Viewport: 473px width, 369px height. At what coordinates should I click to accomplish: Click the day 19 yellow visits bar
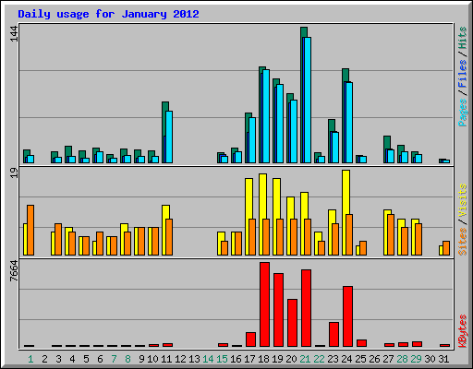tap(276, 217)
